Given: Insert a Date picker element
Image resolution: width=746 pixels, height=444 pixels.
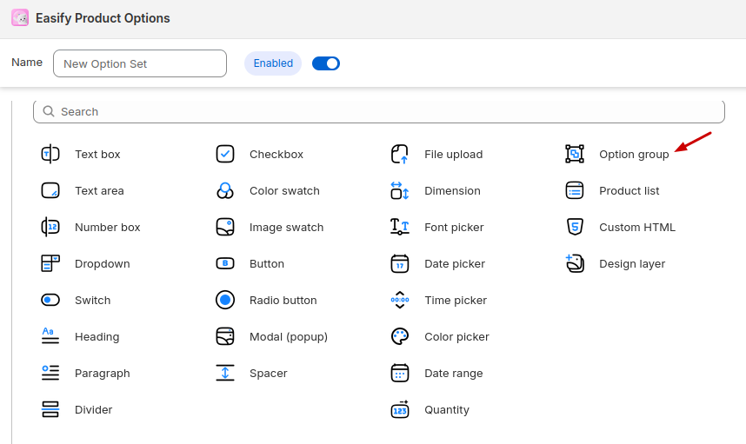Looking at the screenshot, I should click(454, 264).
